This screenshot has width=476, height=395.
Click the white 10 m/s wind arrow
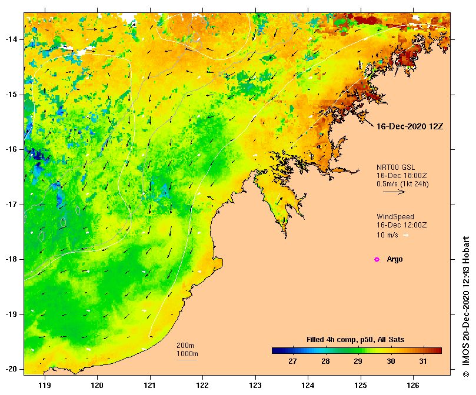(405, 235)
